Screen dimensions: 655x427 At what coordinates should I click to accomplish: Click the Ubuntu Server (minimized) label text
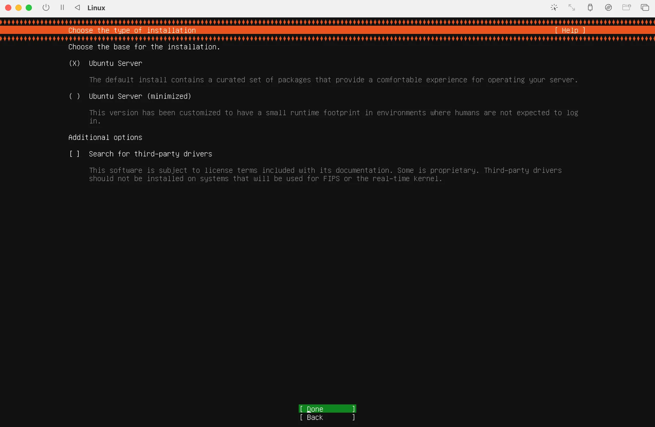140,96
